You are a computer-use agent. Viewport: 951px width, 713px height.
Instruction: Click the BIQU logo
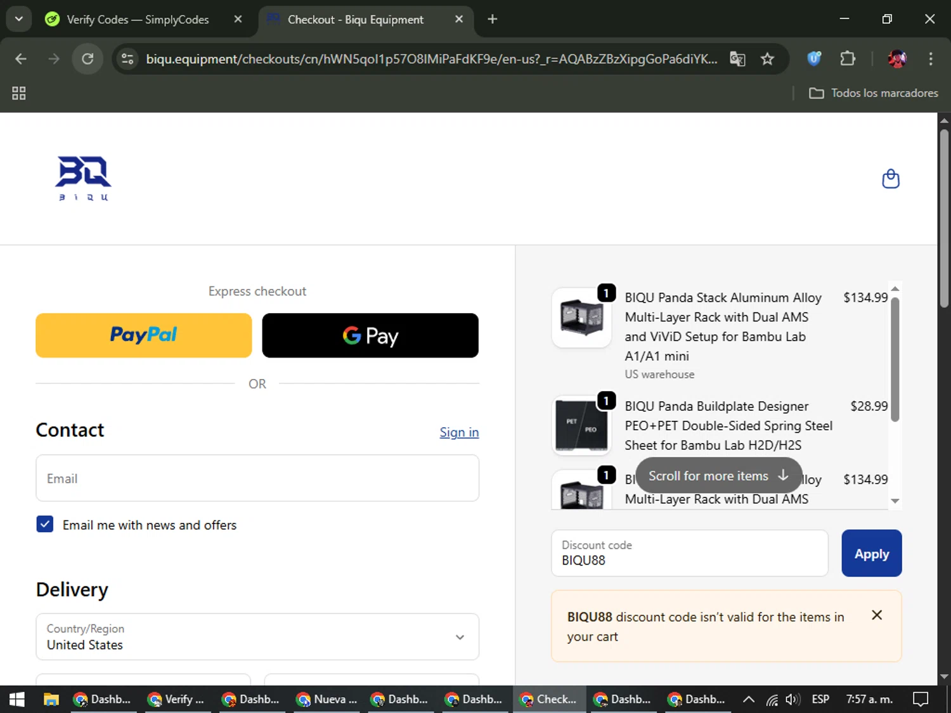(83, 179)
